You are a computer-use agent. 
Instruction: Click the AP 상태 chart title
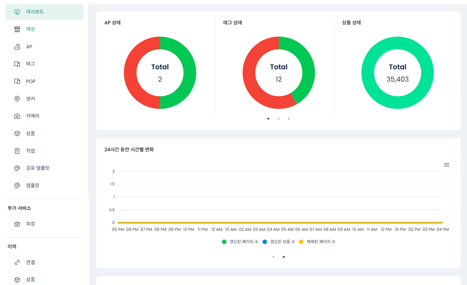113,23
